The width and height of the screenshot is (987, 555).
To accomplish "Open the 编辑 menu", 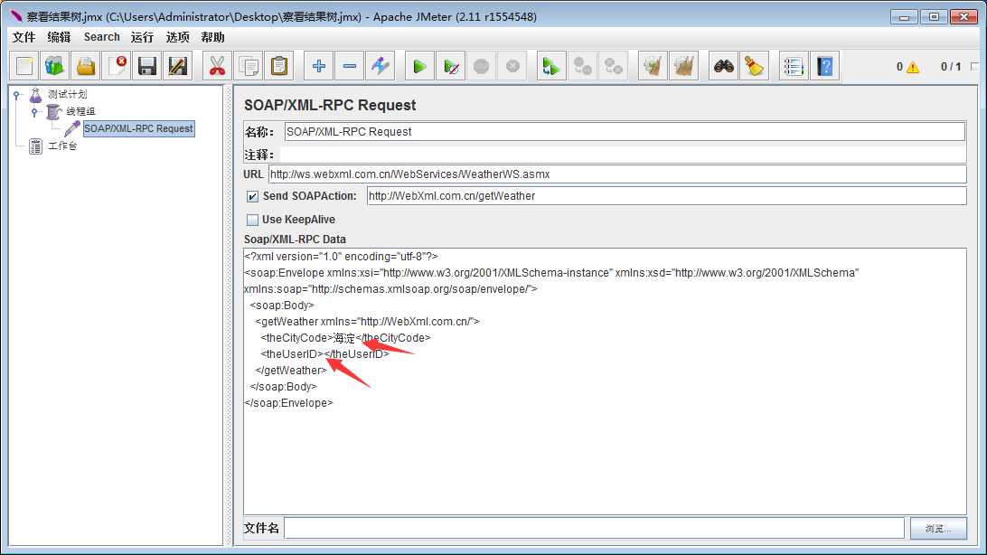I will click(59, 37).
